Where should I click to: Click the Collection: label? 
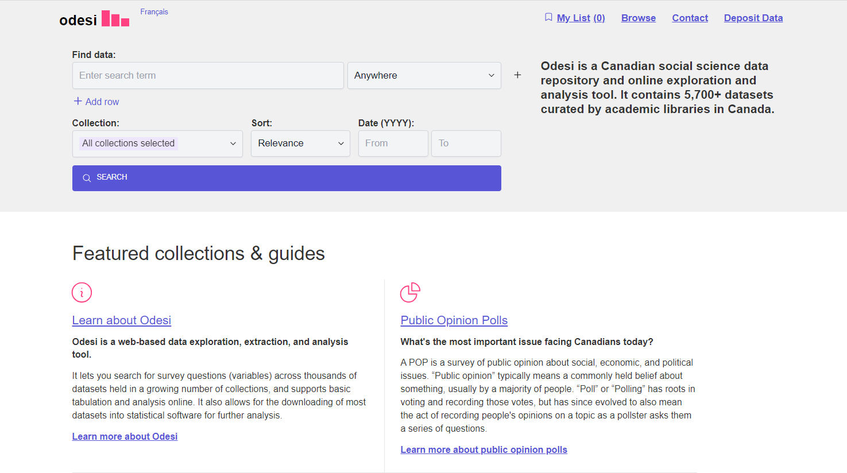pos(96,123)
